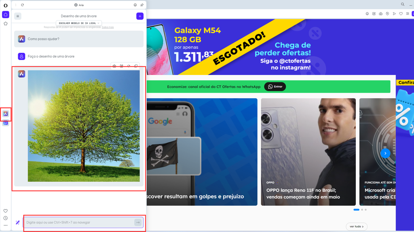Open the smiley feedback icon in Aria panel

coord(135,5)
